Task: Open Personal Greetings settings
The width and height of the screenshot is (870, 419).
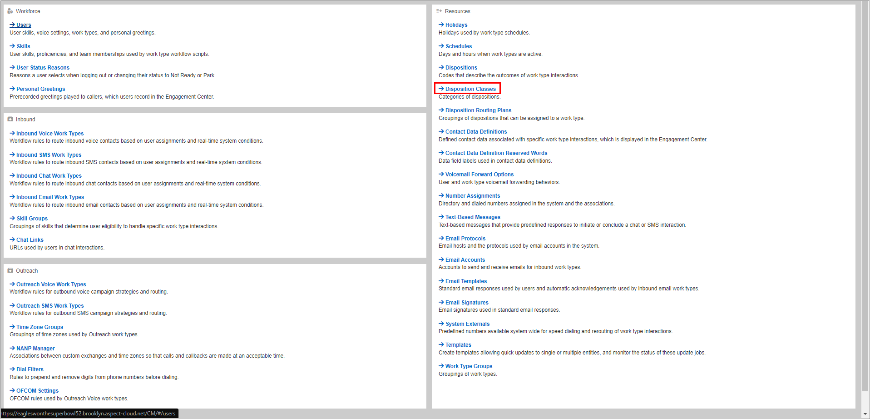Action: 40,89
